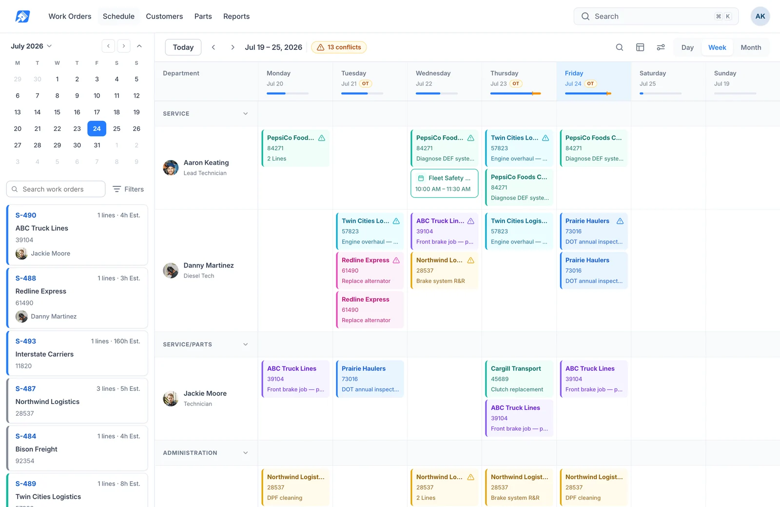Open work order S-493 Interstate Carriers
This screenshot has height=507, width=780.
pyautogui.click(x=77, y=353)
